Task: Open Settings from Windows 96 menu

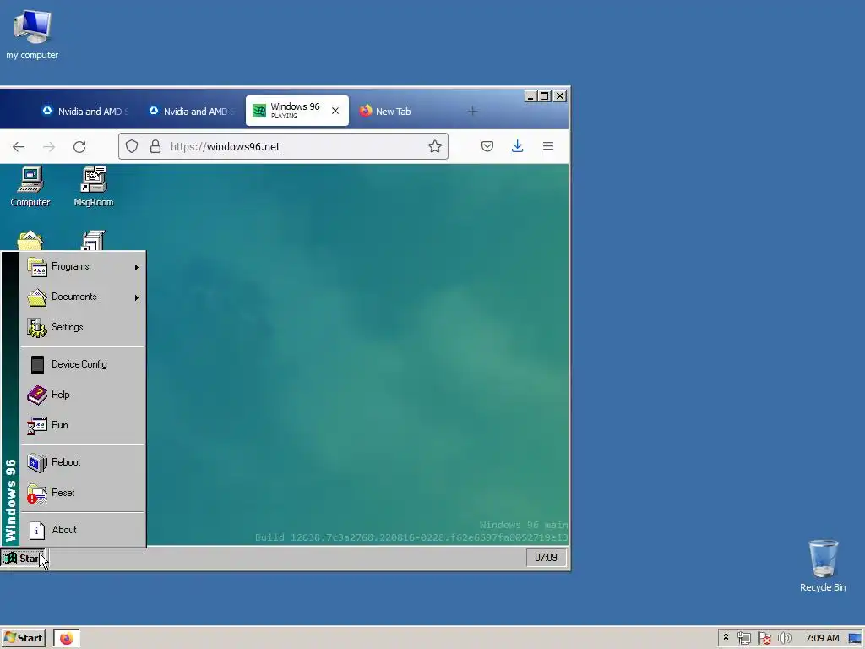Action: 84,327
